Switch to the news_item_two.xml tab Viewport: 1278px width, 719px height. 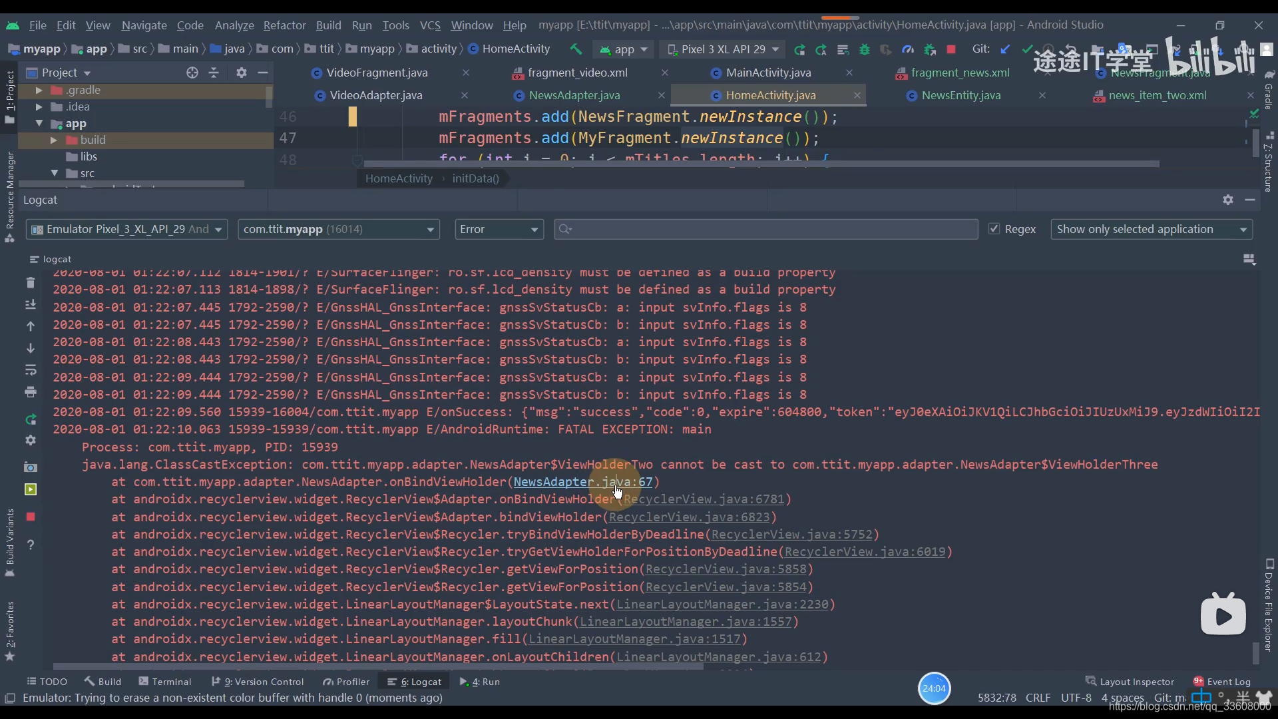(1158, 95)
